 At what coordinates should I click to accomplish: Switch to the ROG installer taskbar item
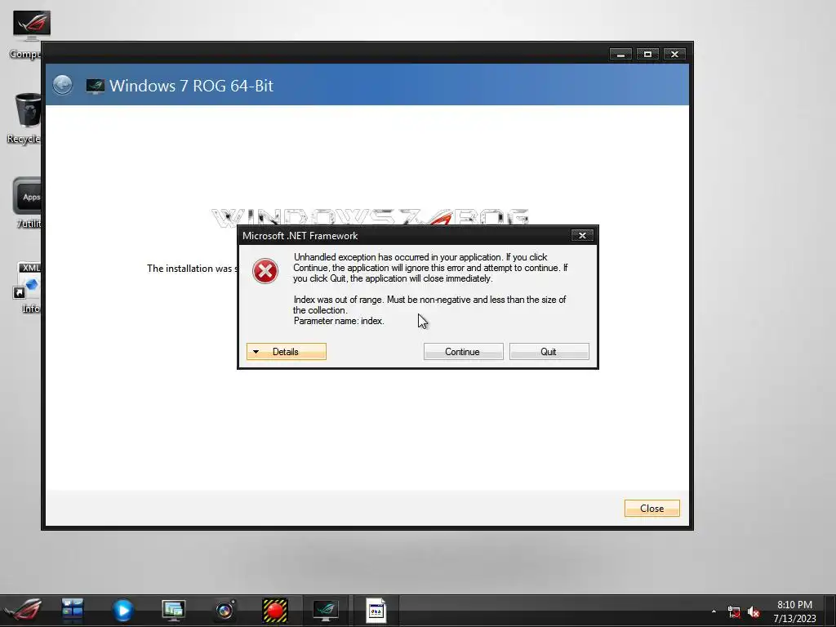click(326, 611)
